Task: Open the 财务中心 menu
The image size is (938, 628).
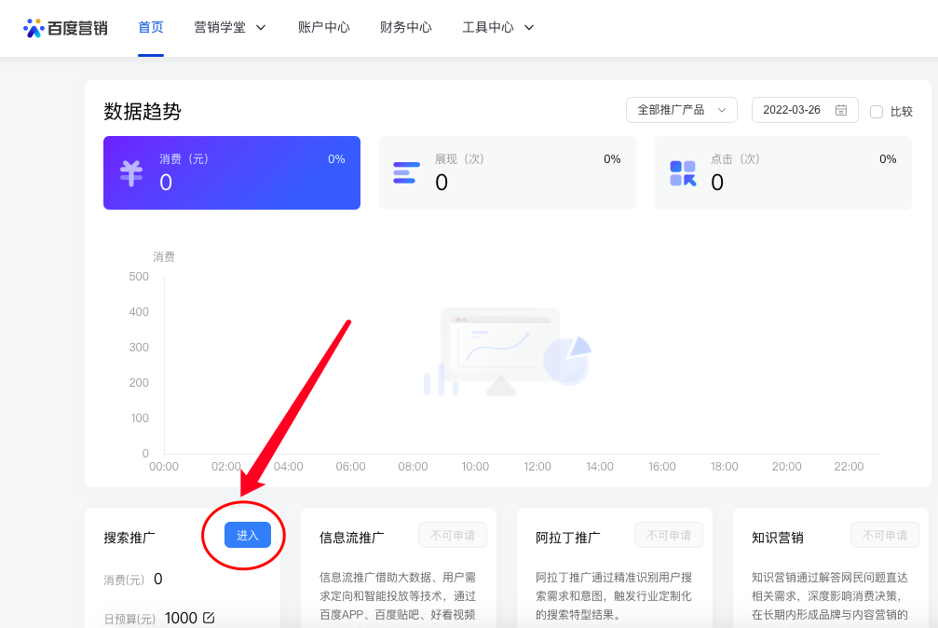Action: click(x=405, y=27)
